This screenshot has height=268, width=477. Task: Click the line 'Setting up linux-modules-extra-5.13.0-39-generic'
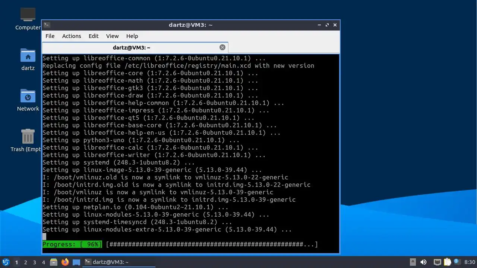[x=167, y=230]
